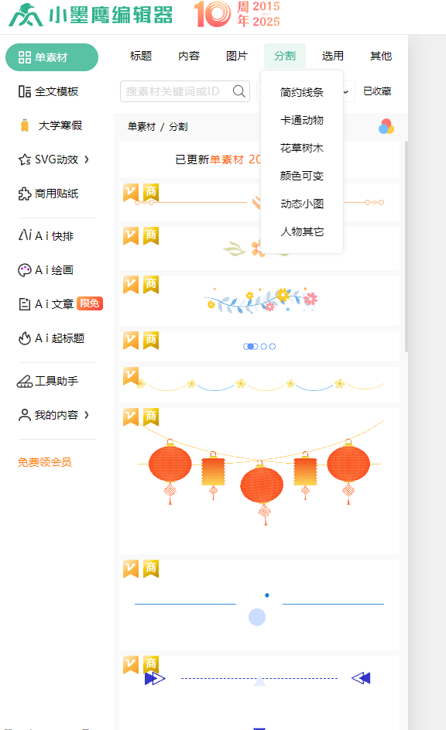Screen dimensions: 446x730
Task: Launch Ai快排 tool
Action: click(x=46, y=235)
